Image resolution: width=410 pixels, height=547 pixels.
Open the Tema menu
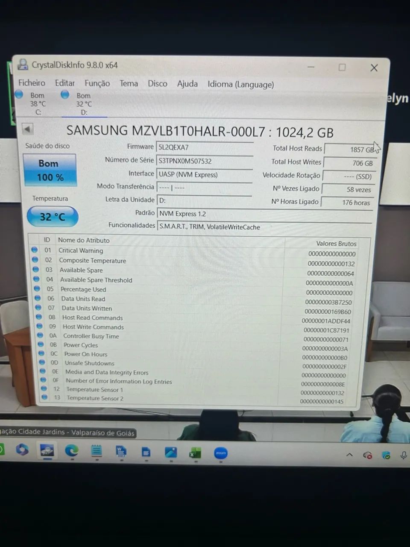pyautogui.click(x=129, y=83)
